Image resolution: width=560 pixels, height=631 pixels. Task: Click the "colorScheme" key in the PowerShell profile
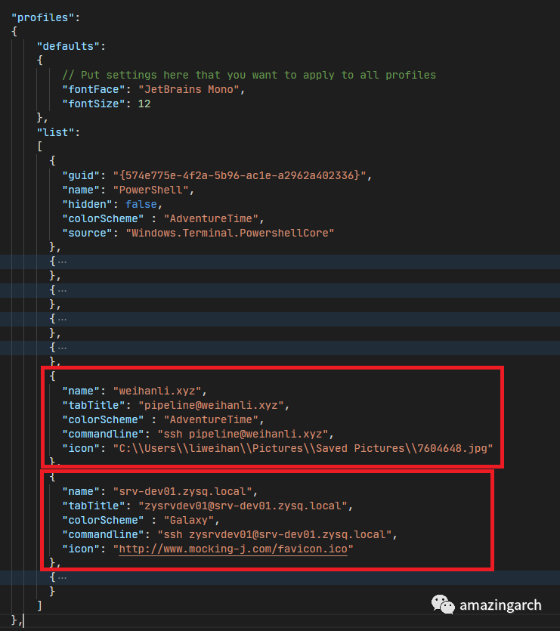[x=103, y=218]
